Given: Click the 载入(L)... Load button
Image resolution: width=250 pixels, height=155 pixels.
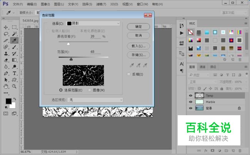Looking at the screenshot, I should (138, 46).
